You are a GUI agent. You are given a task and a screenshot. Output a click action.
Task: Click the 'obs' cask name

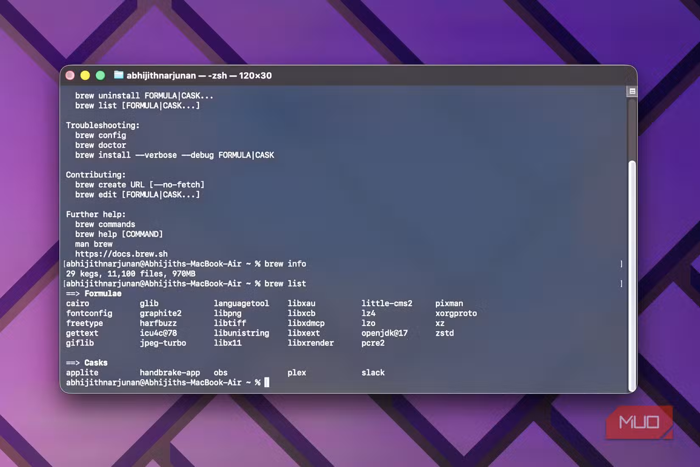point(221,373)
